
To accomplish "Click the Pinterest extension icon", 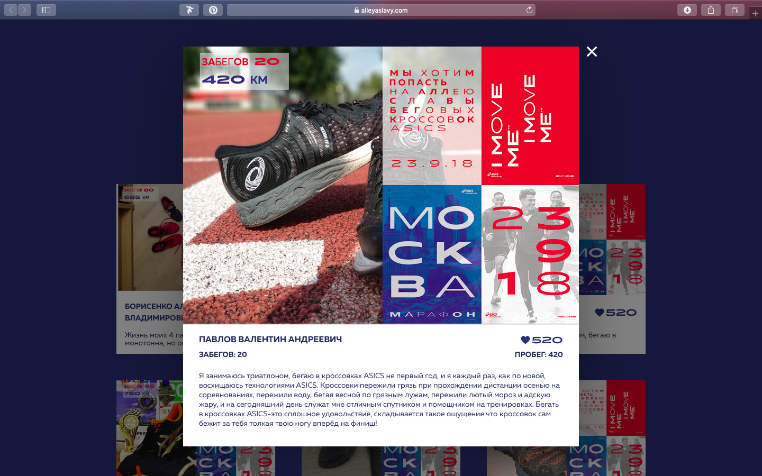I will (x=213, y=10).
